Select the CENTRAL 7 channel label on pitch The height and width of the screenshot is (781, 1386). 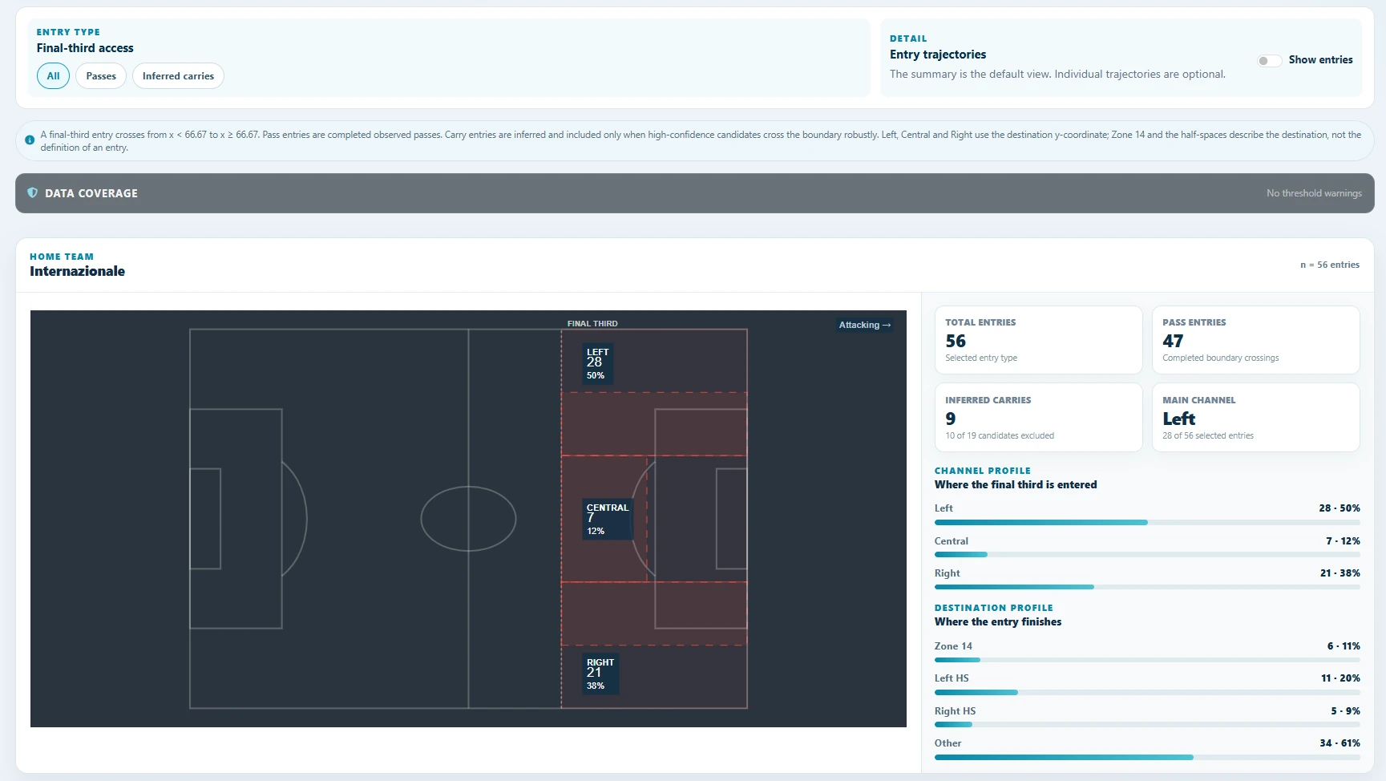pyautogui.click(x=608, y=520)
